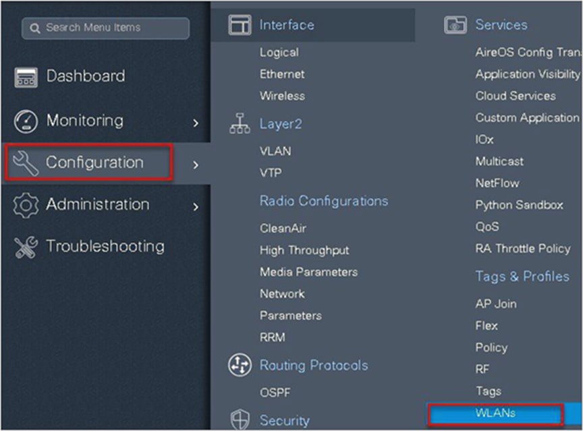
Task: Open the Parameters radio page
Action: 291,316
